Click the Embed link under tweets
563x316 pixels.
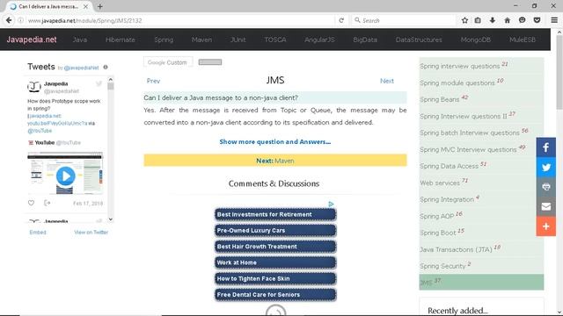coord(38,232)
